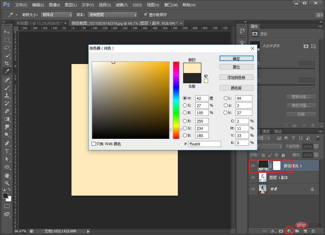Select the H hue radio button
The height and width of the screenshot is (235, 325).
click(185, 98)
